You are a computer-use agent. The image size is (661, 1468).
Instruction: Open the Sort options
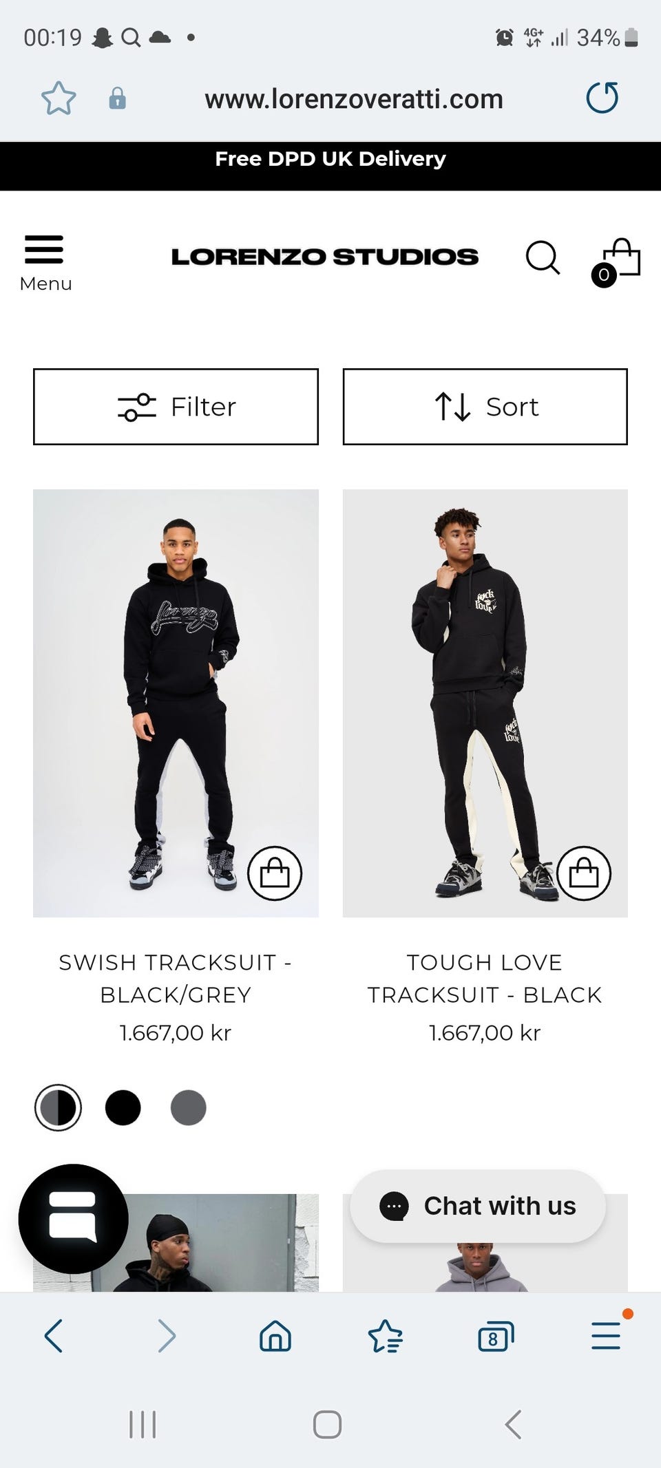485,407
